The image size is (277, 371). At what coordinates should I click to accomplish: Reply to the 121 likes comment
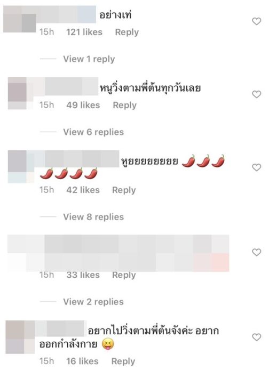(x=127, y=32)
